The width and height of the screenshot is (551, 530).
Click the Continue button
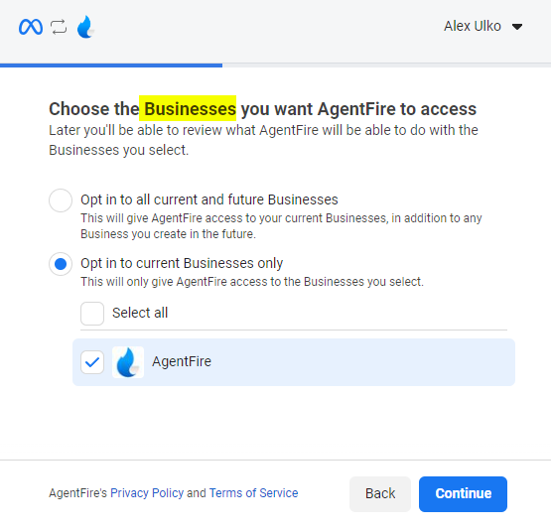(x=463, y=494)
